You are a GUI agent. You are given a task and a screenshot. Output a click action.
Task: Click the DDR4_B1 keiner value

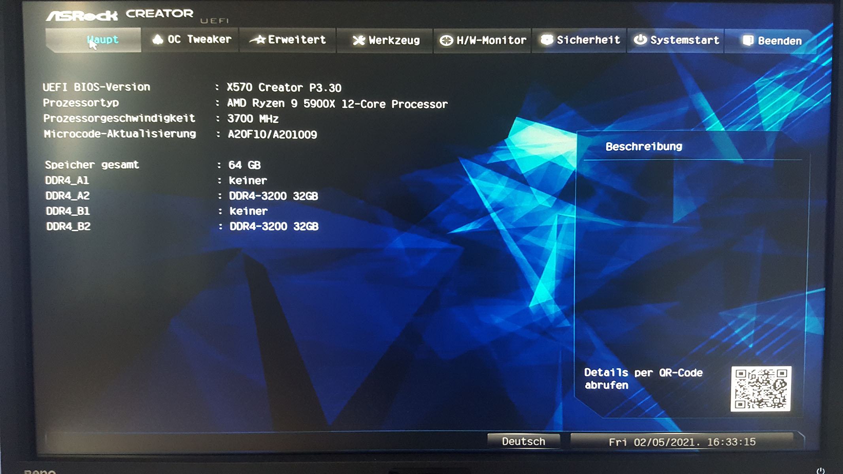(249, 211)
